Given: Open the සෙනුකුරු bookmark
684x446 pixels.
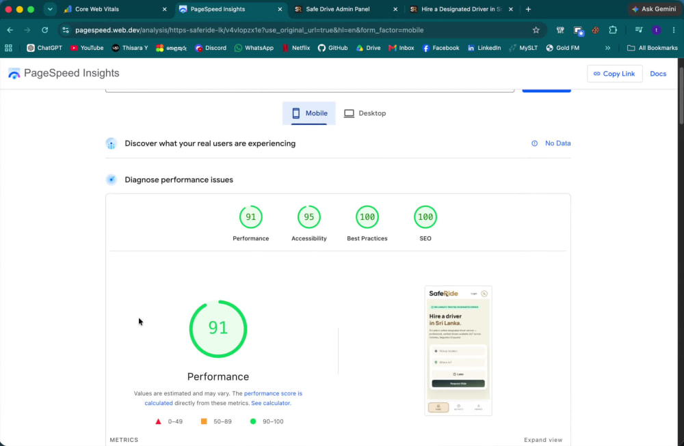Looking at the screenshot, I should [171, 48].
